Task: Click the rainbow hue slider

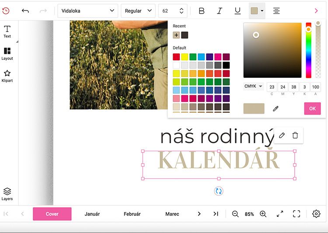Action: pyautogui.click(x=308, y=50)
